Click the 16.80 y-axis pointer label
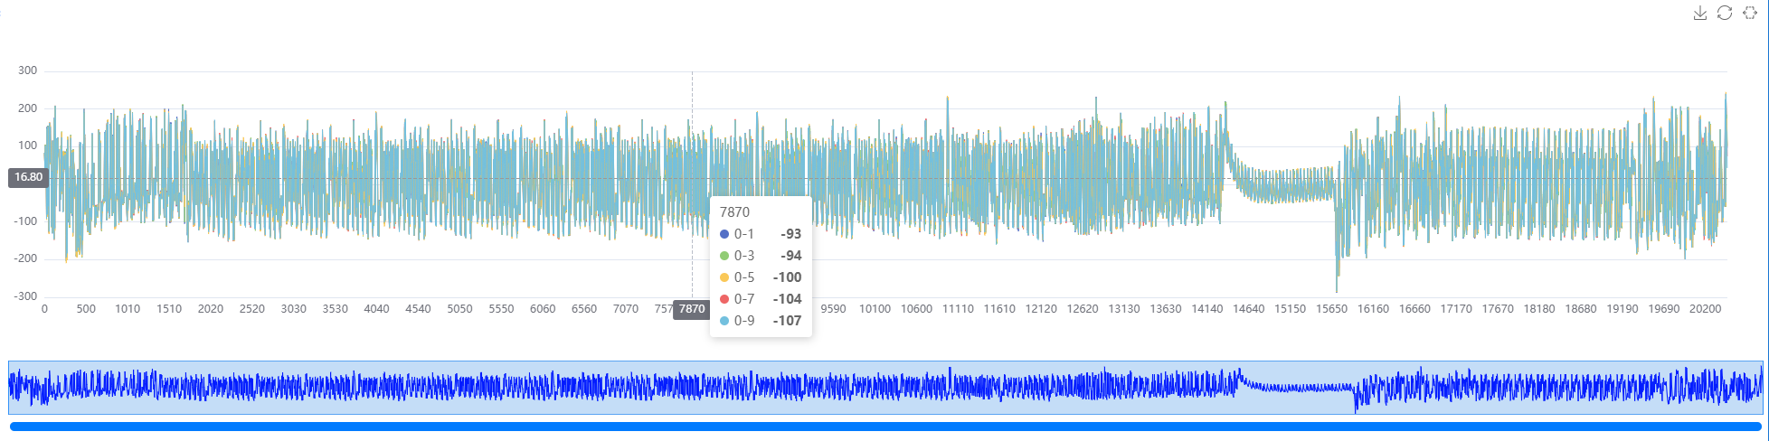Image resolution: width=1769 pixels, height=441 pixels. tap(28, 177)
